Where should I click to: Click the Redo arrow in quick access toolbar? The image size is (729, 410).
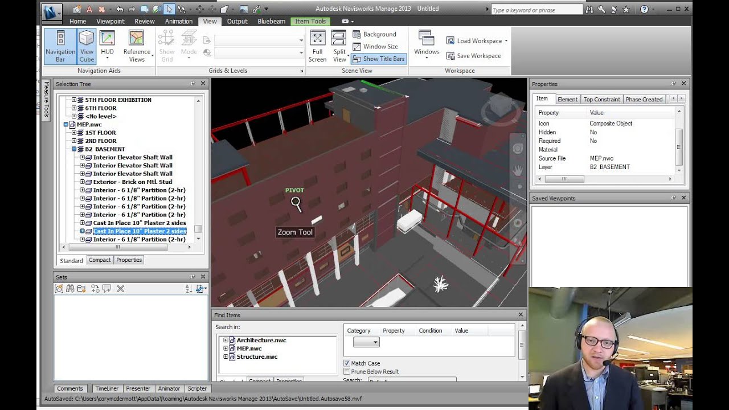132,9
